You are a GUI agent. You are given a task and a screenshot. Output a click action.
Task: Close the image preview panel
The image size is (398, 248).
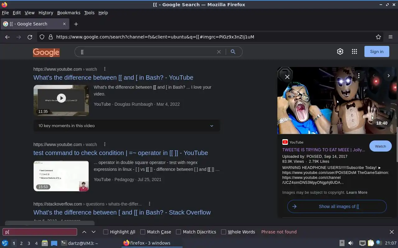pos(287,77)
